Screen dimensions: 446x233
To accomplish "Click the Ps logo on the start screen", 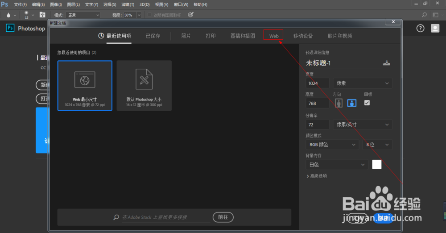I will tap(10, 28).
